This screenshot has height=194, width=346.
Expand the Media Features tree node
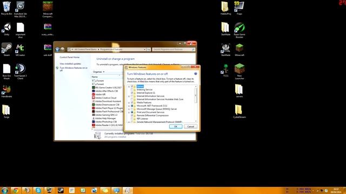pyautogui.click(x=129, y=102)
